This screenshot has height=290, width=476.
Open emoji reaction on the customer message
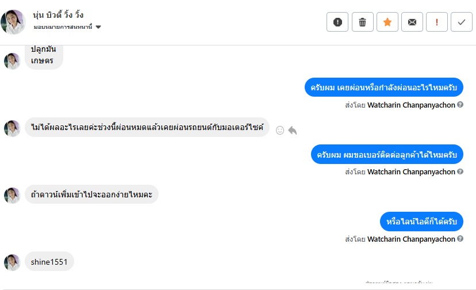click(x=280, y=130)
